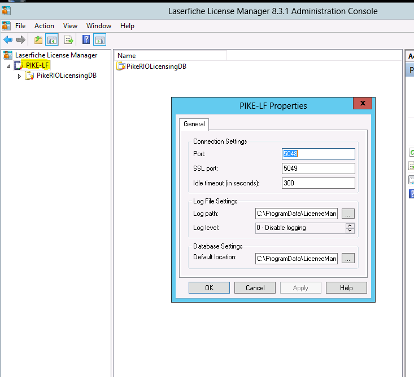Image resolution: width=414 pixels, height=377 pixels.
Task: Select PikeRIOLicensingDB in the console tree
Action: pyautogui.click(x=67, y=76)
